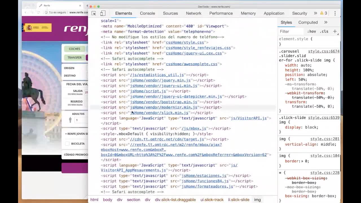Open style.css:6539 source link
This screenshot has width=361, height=203.
coord(324,118)
